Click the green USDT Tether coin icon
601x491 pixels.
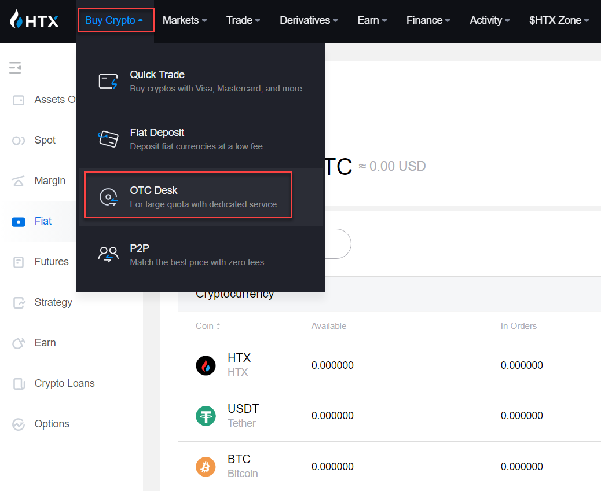206,416
